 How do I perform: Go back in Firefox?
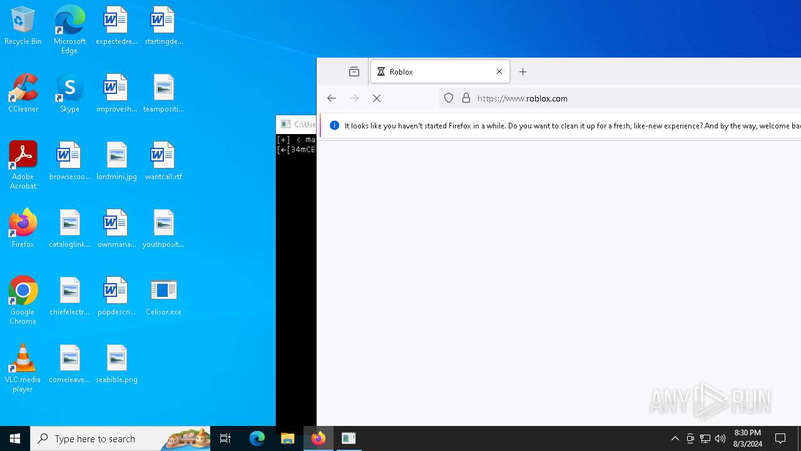point(332,98)
